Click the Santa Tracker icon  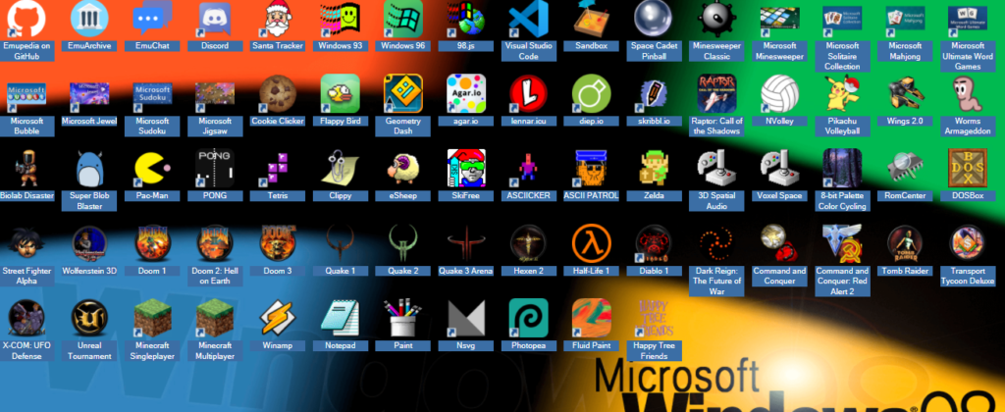[277, 20]
